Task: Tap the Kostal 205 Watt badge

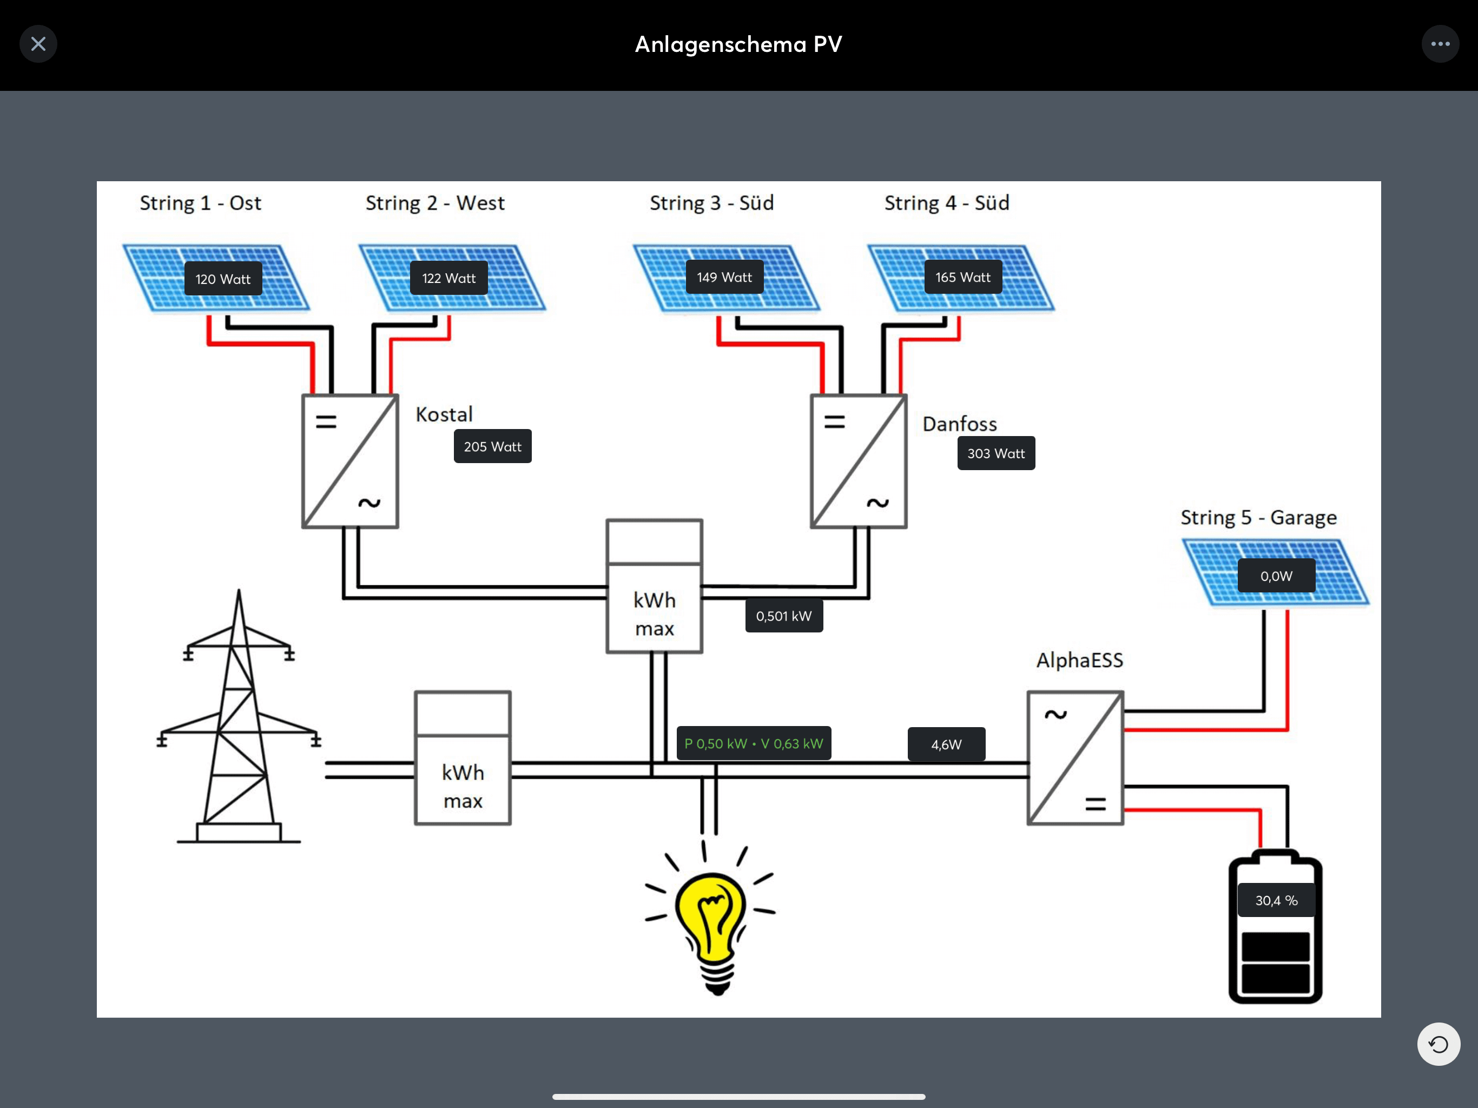Action: point(492,446)
